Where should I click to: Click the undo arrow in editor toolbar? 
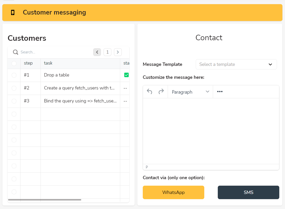click(149, 92)
